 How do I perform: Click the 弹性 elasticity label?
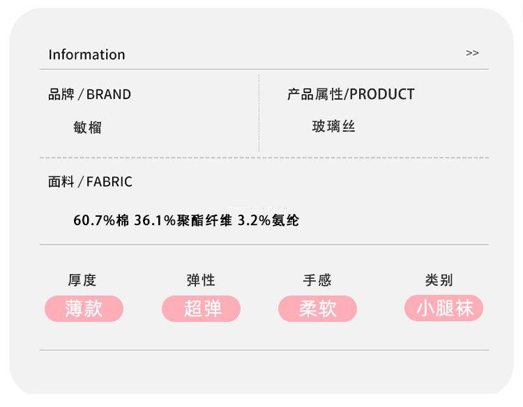pyautogui.click(x=201, y=280)
